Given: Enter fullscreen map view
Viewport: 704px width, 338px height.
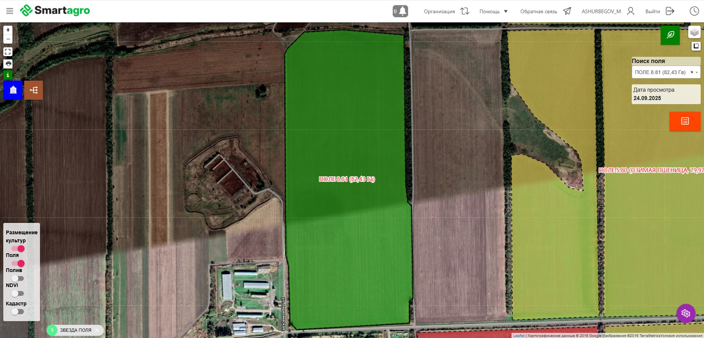Looking at the screenshot, I should point(8,52).
